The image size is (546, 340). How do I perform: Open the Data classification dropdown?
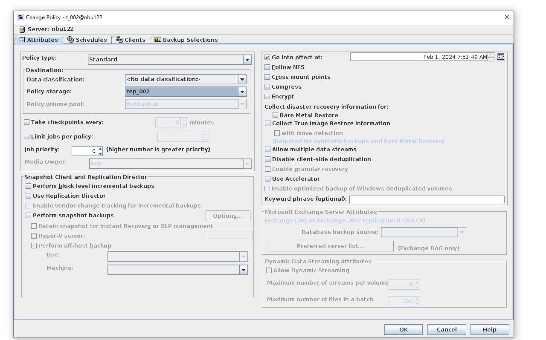[242, 79]
